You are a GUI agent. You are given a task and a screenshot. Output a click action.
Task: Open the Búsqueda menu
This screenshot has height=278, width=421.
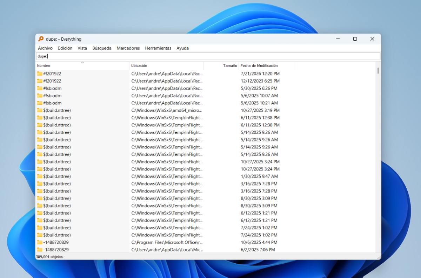(x=102, y=48)
